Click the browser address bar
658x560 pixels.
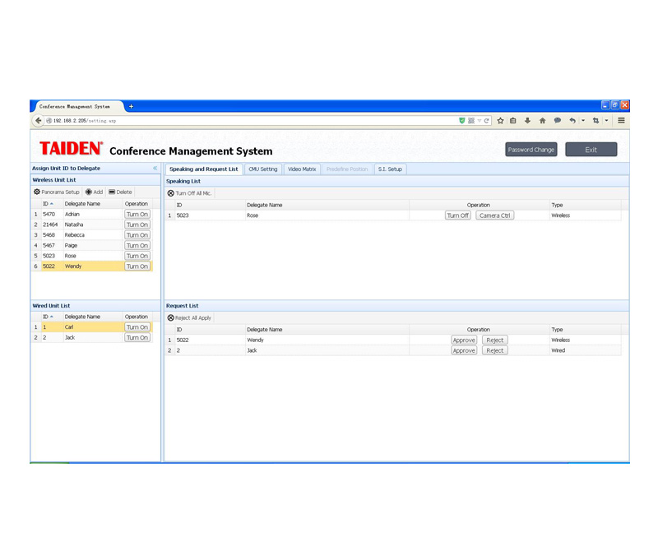point(247,121)
